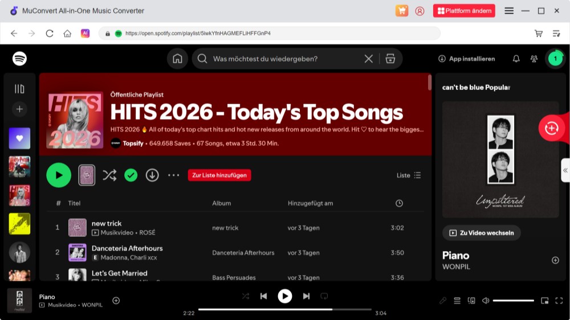Select track new trick by ROSÉ
The height and width of the screenshot is (320, 570).
235,228
